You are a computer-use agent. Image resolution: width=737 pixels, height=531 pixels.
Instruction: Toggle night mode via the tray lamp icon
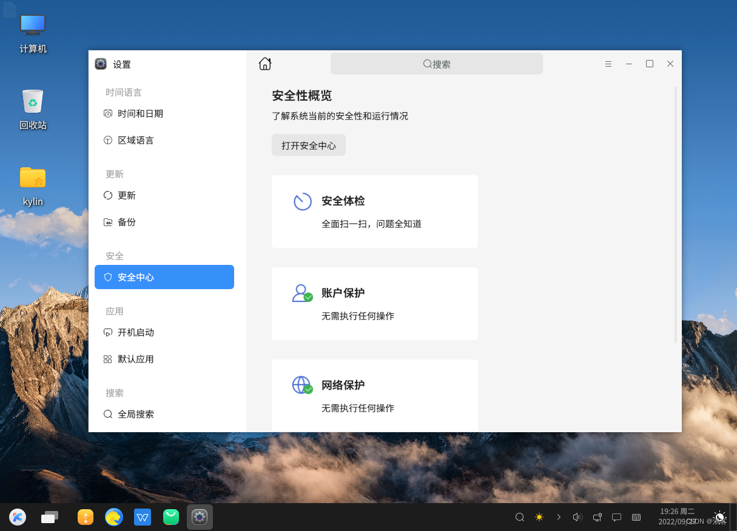pos(719,517)
